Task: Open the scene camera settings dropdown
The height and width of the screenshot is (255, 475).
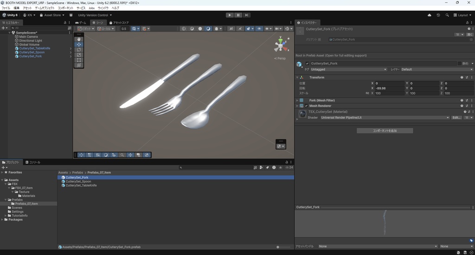Action: click(x=277, y=29)
